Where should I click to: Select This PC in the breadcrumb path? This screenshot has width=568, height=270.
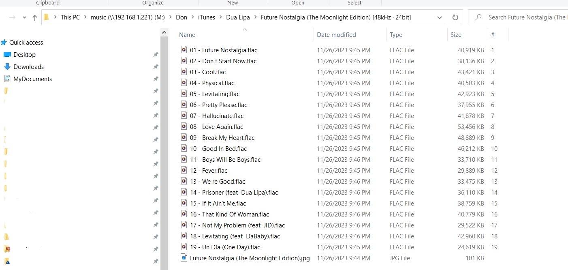coord(70,17)
